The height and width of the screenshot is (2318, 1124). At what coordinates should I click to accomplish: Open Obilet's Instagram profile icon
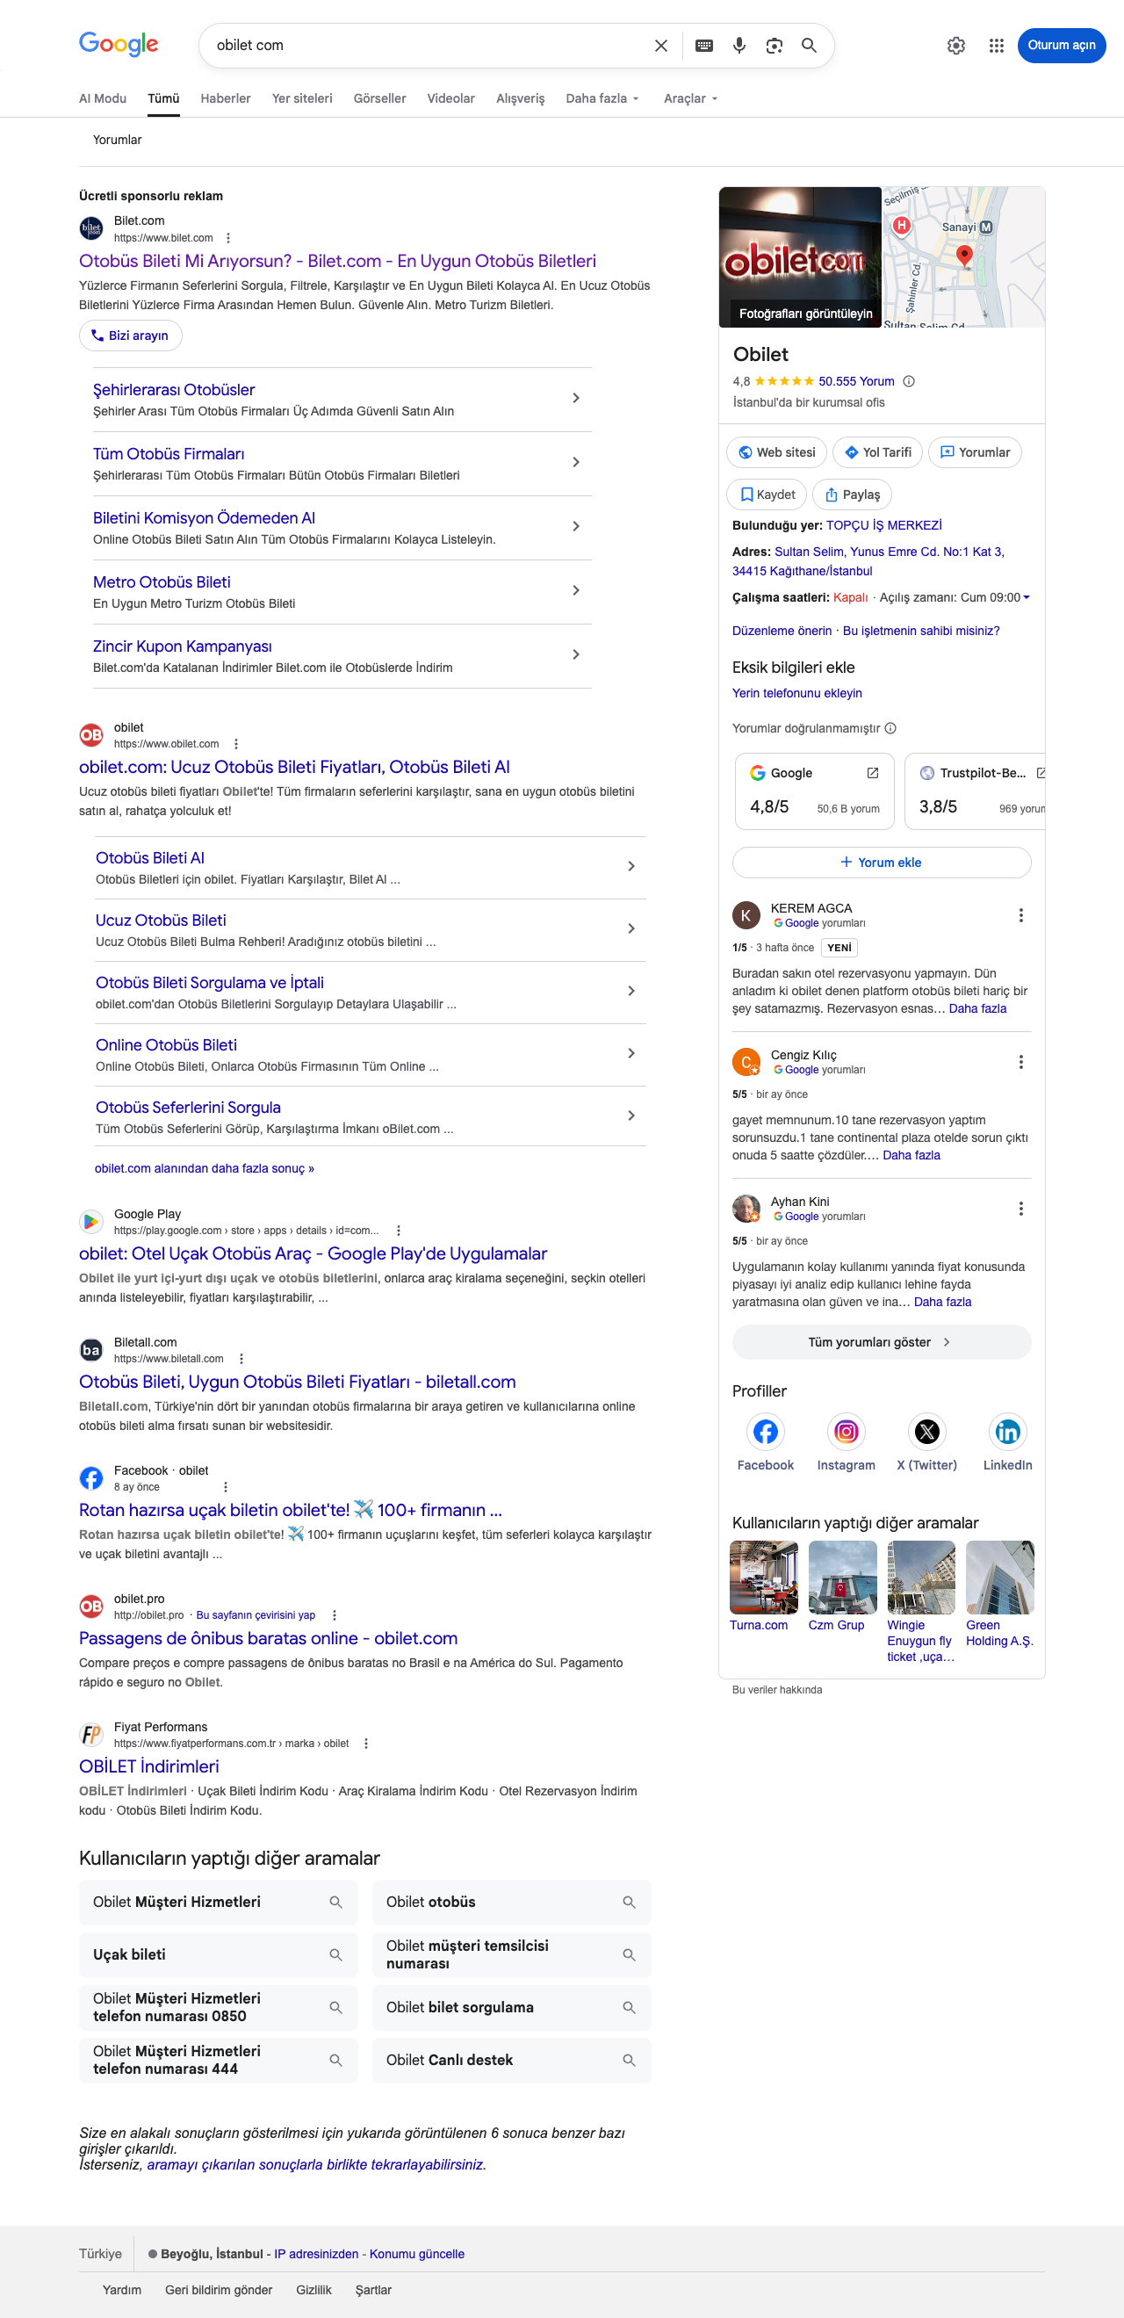pyautogui.click(x=846, y=1432)
